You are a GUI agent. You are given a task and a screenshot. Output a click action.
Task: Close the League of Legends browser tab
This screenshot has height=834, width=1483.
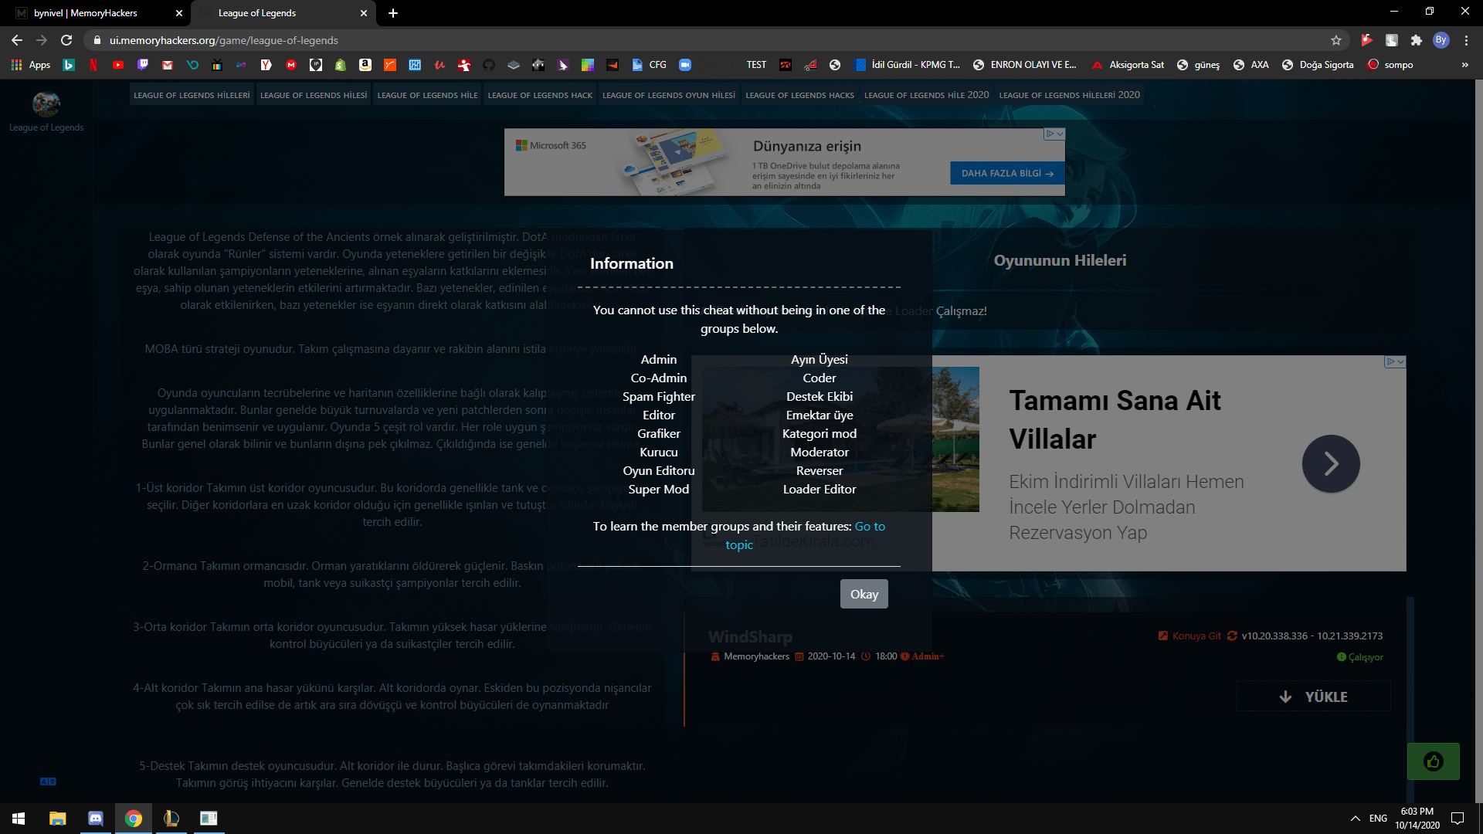364,13
